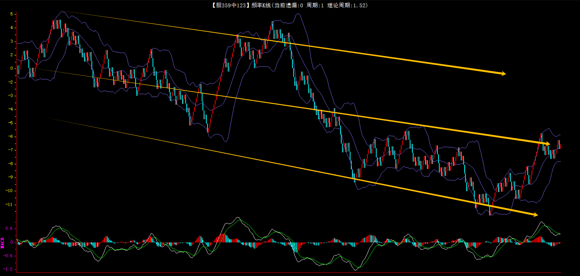Click the arrowhead of the lowest orange trendline
The image size is (580, 276).
tap(535, 214)
